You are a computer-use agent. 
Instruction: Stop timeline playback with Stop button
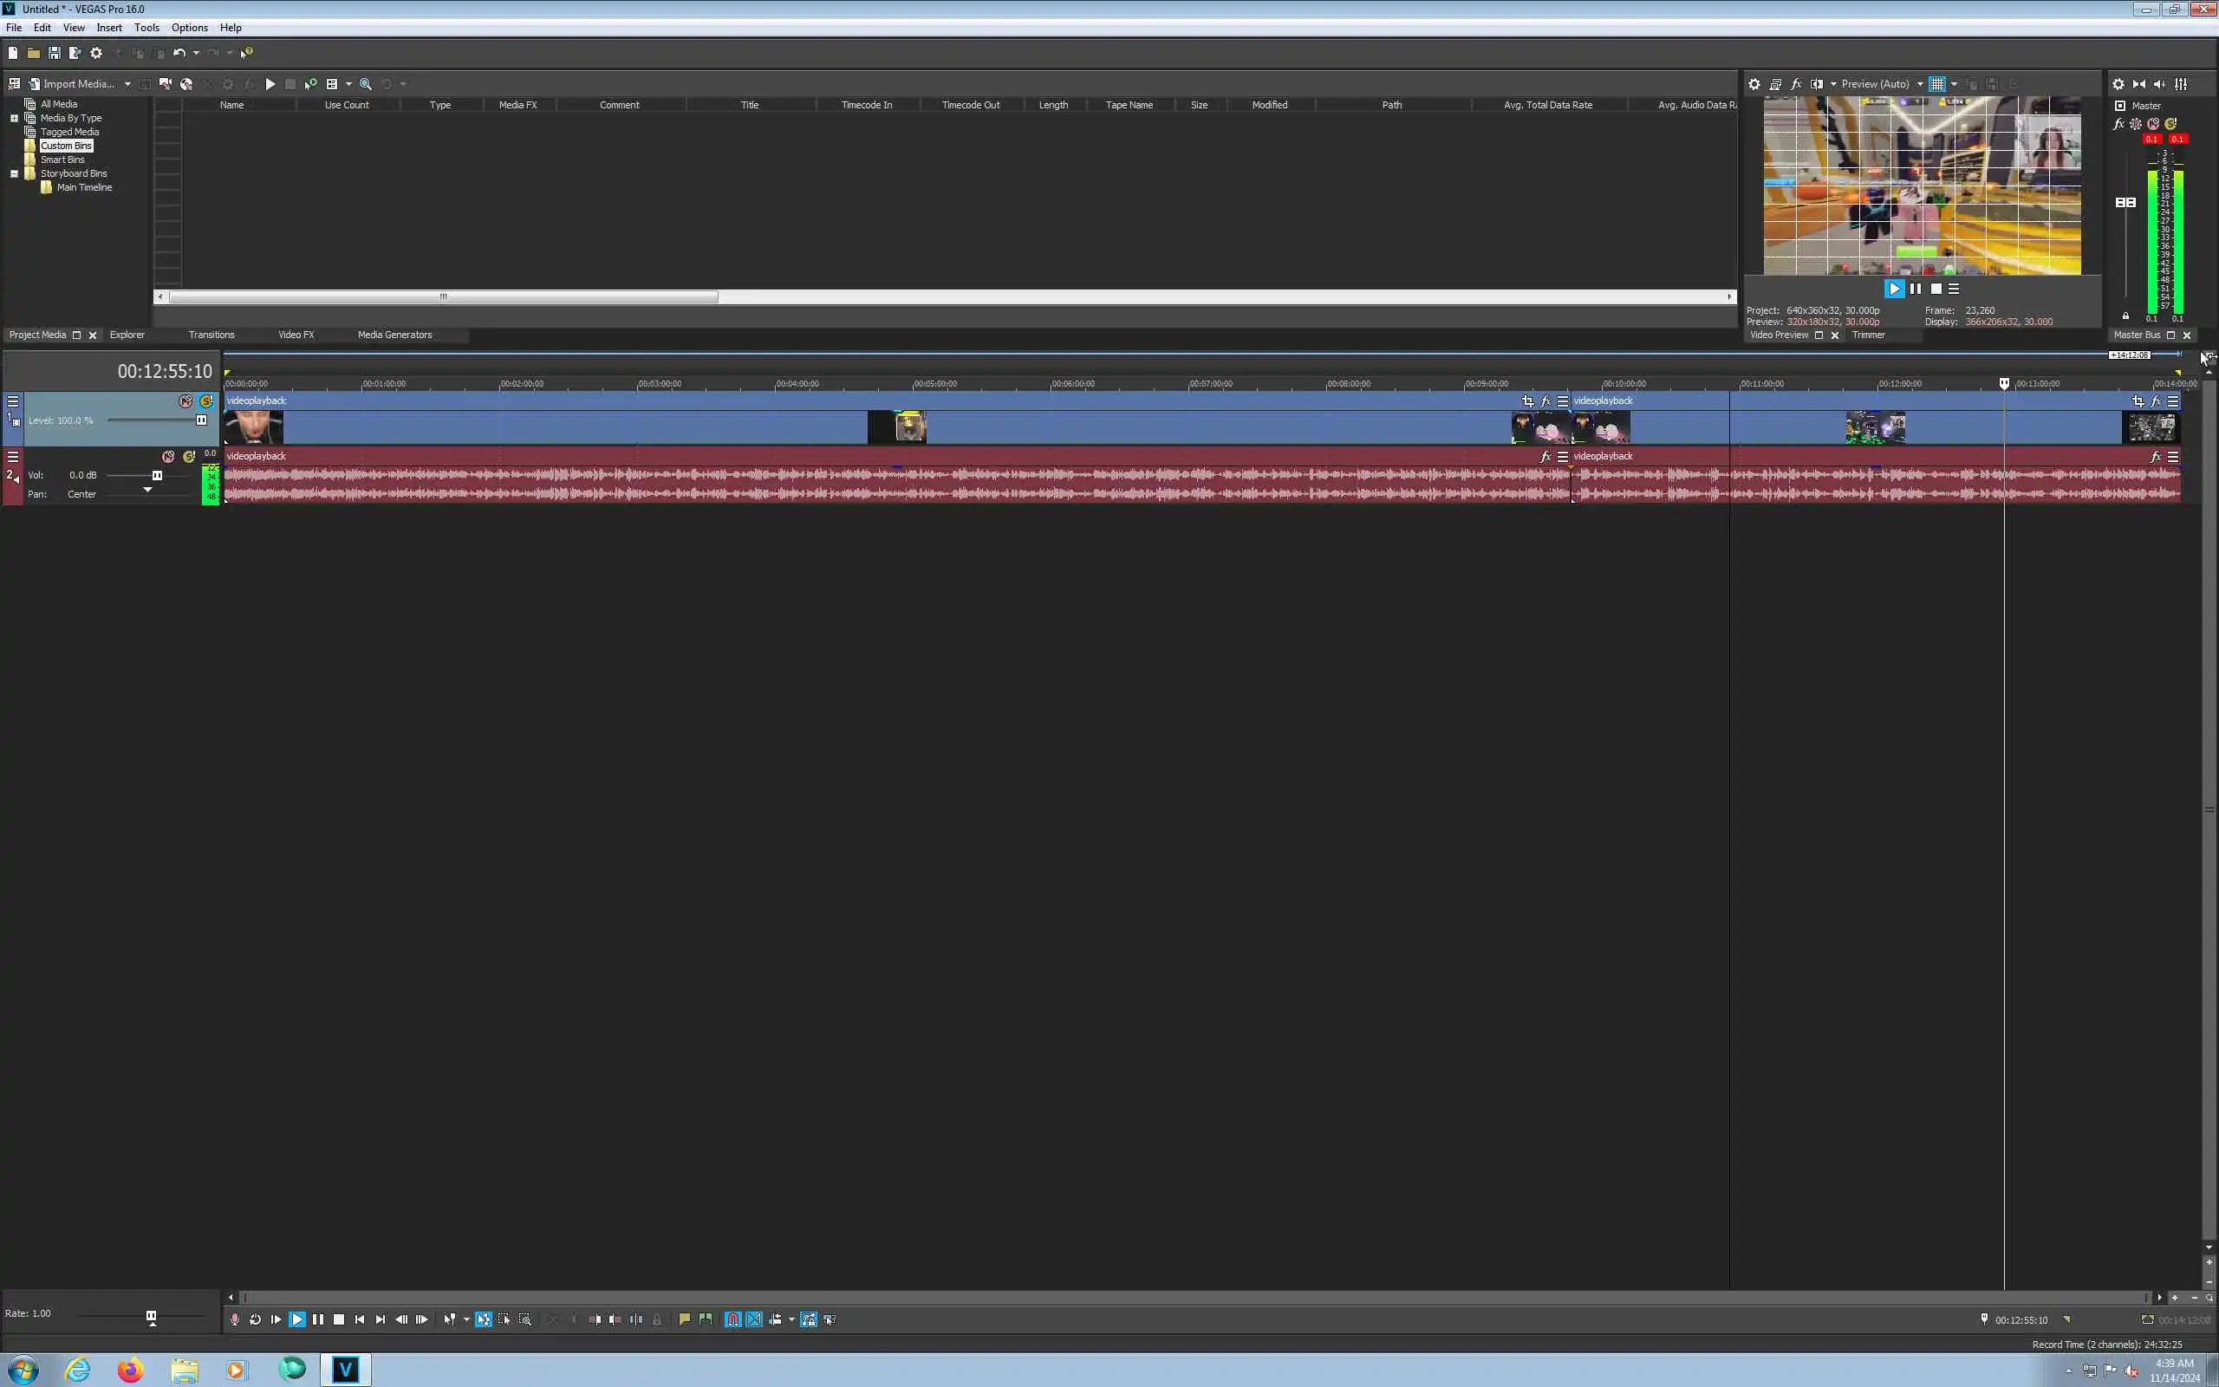338,1319
